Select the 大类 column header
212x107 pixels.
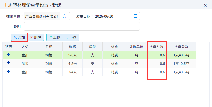[x=25, y=47]
